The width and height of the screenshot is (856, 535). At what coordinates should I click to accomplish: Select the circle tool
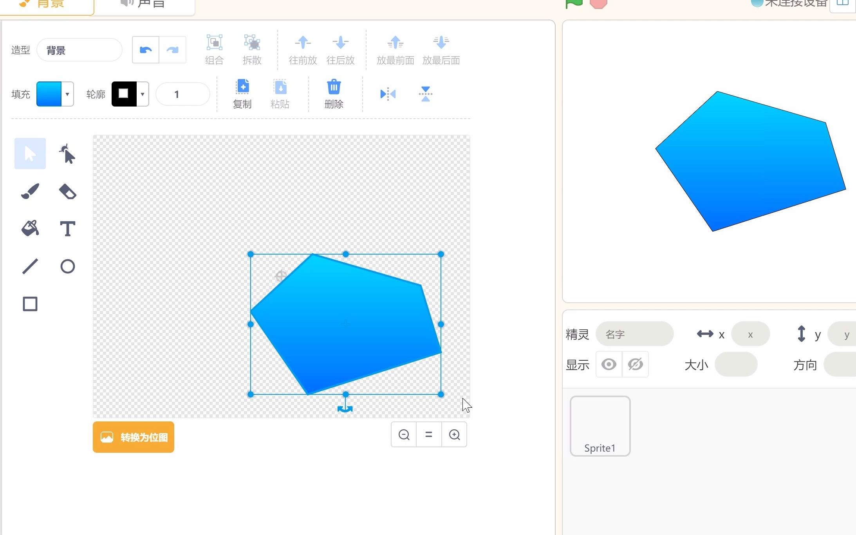click(67, 266)
